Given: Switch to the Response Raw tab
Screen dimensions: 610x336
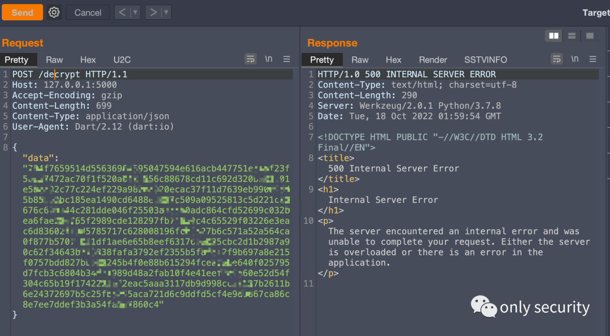Looking at the screenshot, I should tap(360, 60).
